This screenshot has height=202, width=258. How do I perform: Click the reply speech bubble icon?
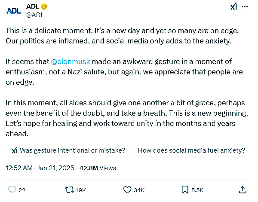coord(12,190)
